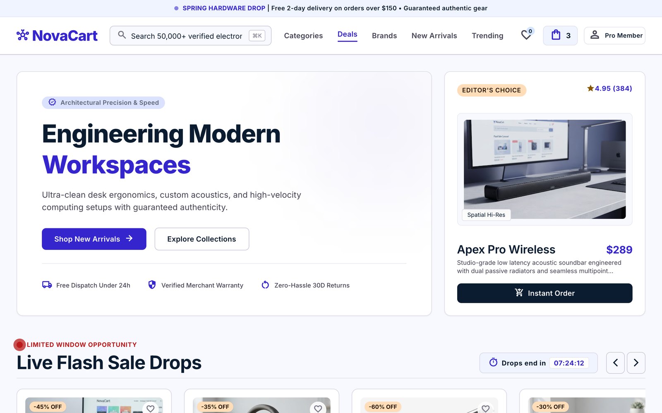Click the -30% OFF discount badge
Image resolution: width=662 pixels, height=413 pixels.
pyautogui.click(x=550, y=407)
